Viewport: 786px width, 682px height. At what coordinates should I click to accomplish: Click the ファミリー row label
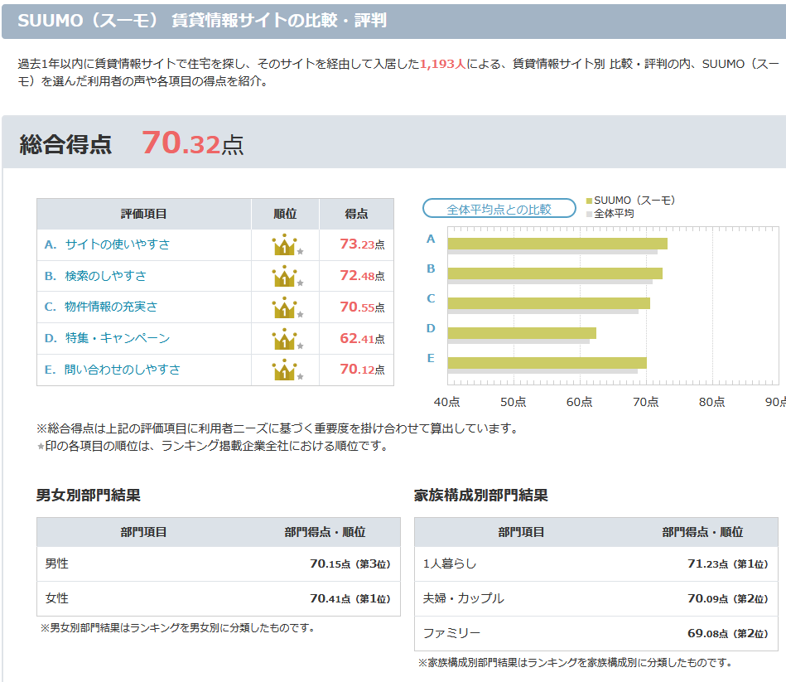pos(451,633)
